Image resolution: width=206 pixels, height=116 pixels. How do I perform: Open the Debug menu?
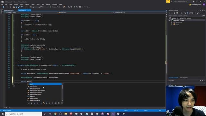(27, 4)
